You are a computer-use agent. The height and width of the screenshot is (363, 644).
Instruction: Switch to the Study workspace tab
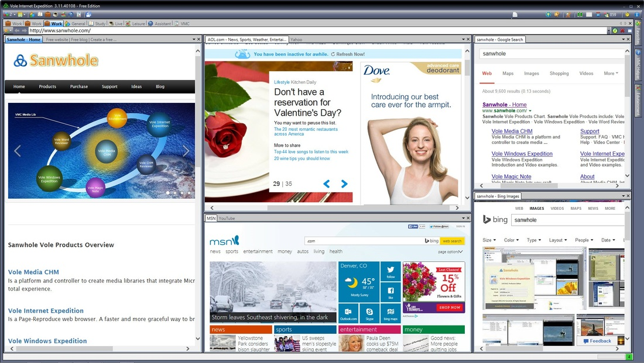pyautogui.click(x=97, y=23)
